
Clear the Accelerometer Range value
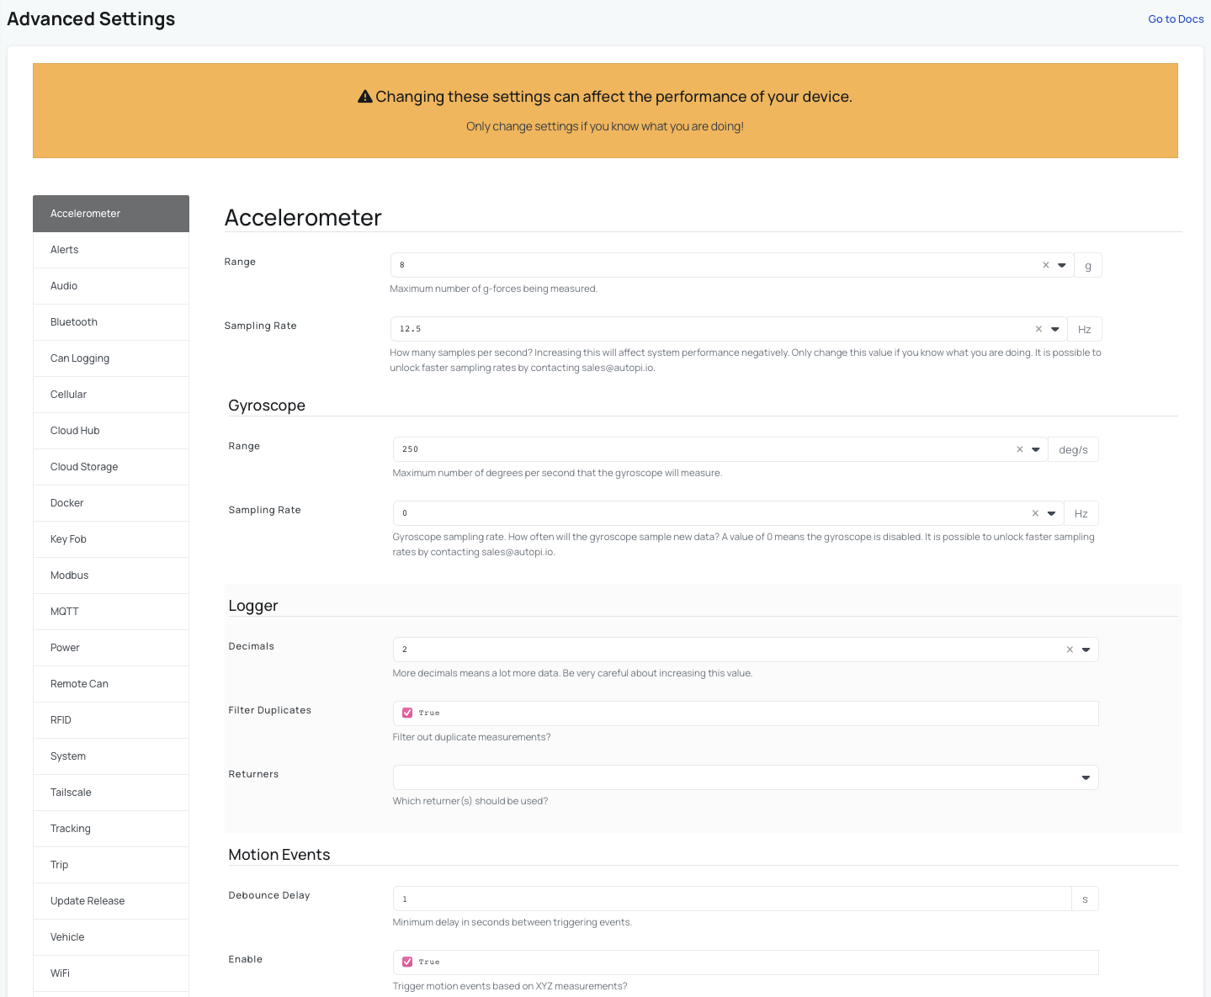coord(1046,265)
